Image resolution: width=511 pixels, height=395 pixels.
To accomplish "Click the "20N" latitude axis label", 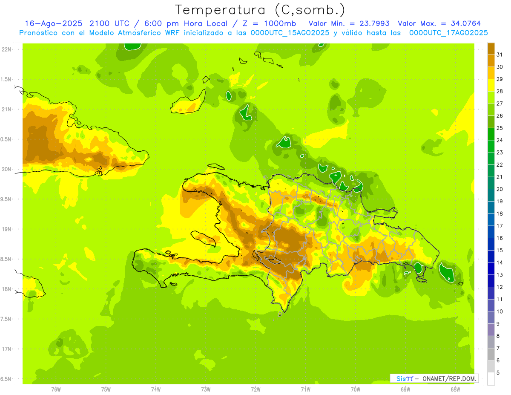I will 7,169.
